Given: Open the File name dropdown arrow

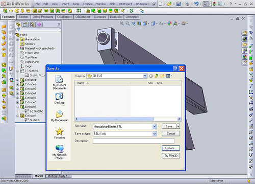Looking at the screenshot, I should click(155, 126).
